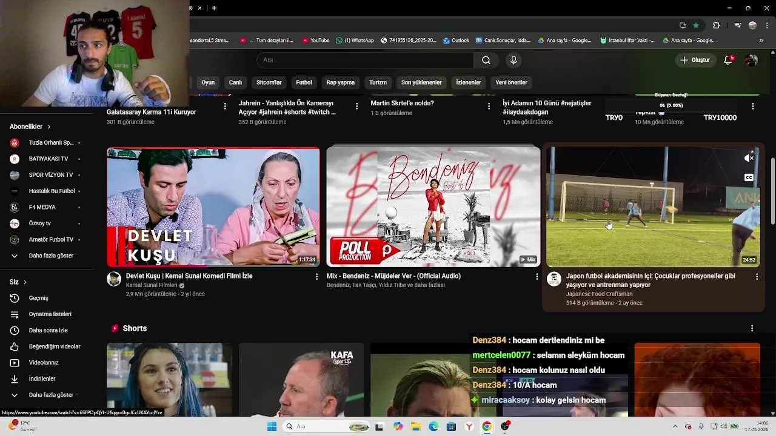Open Chrome media controls icon
Image resolution: width=776 pixels, height=436 pixels.
(738, 25)
